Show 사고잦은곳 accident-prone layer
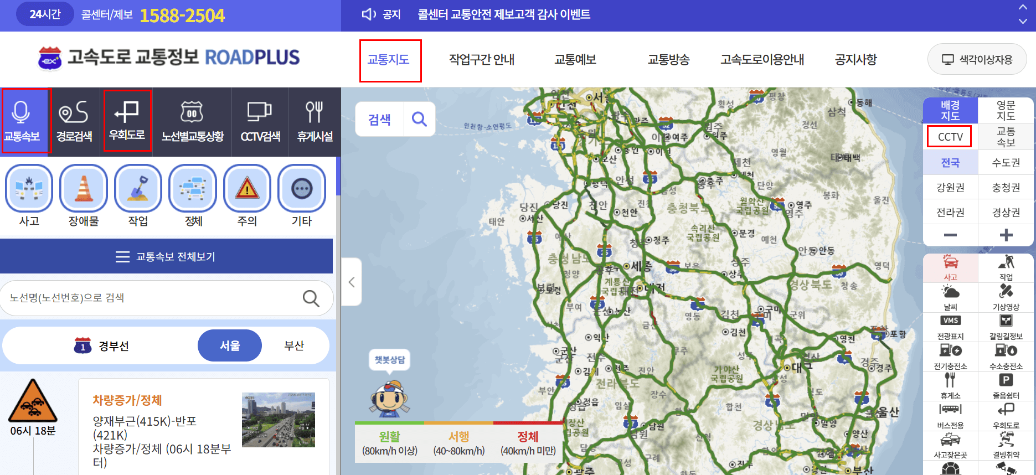1036x475 pixels. tap(950, 446)
